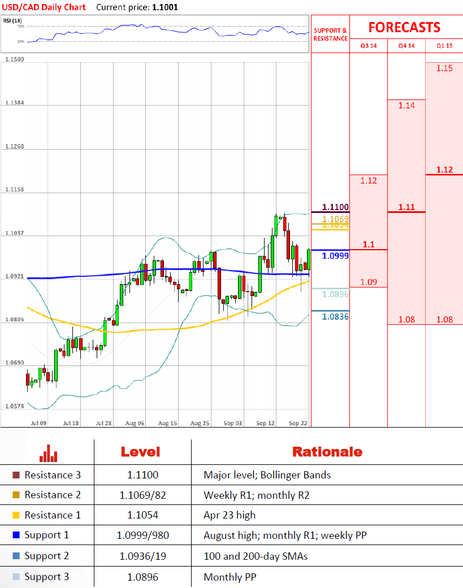Click the blue 1.0999 support level label
The image size is (463, 588).
point(335,256)
